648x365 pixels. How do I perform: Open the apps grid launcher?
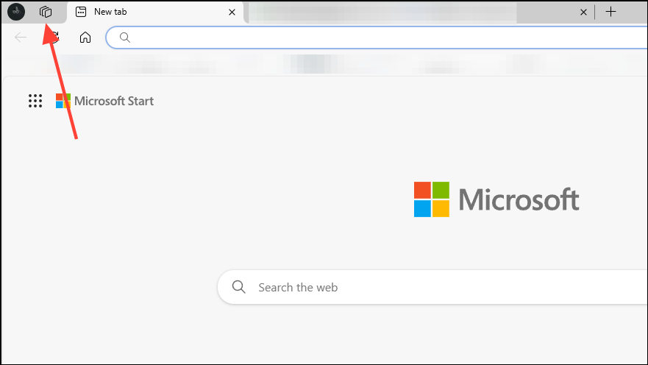click(x=35, y=101)
